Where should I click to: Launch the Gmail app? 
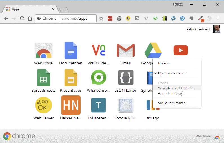click(x=125, y=51)
